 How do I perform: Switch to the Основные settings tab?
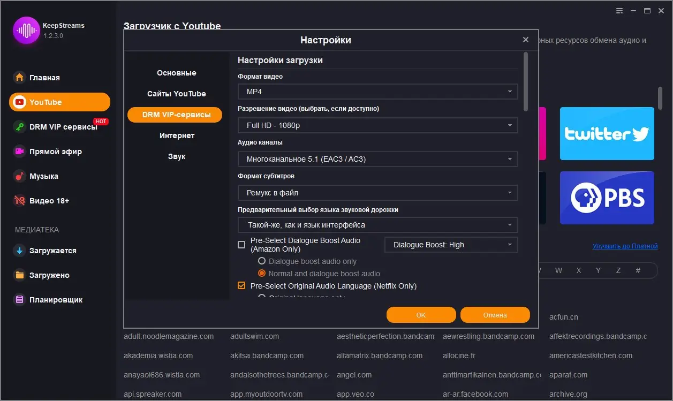pyautogui.click(x=177, y=73)
